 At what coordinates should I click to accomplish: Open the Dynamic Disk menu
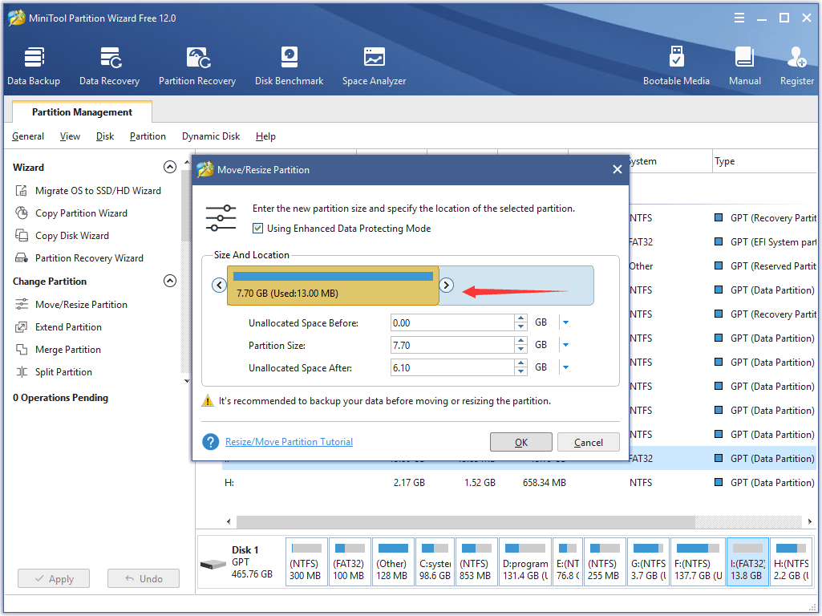click(211, 136)
